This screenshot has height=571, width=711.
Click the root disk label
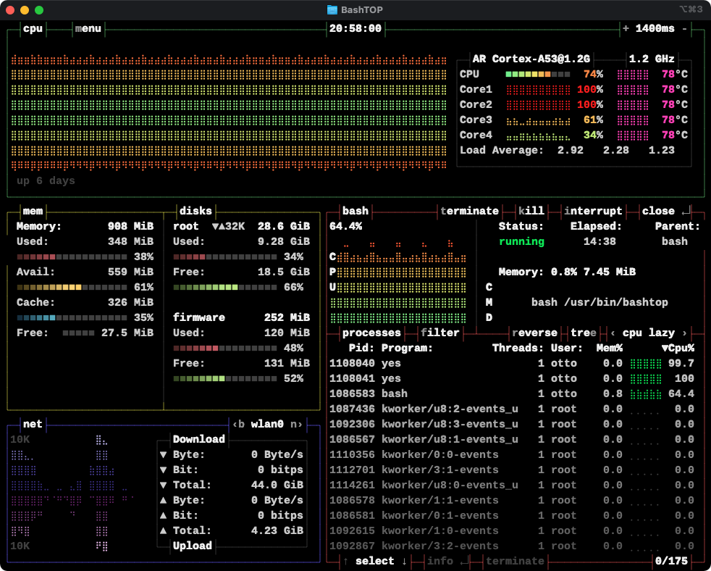[186, 227]
